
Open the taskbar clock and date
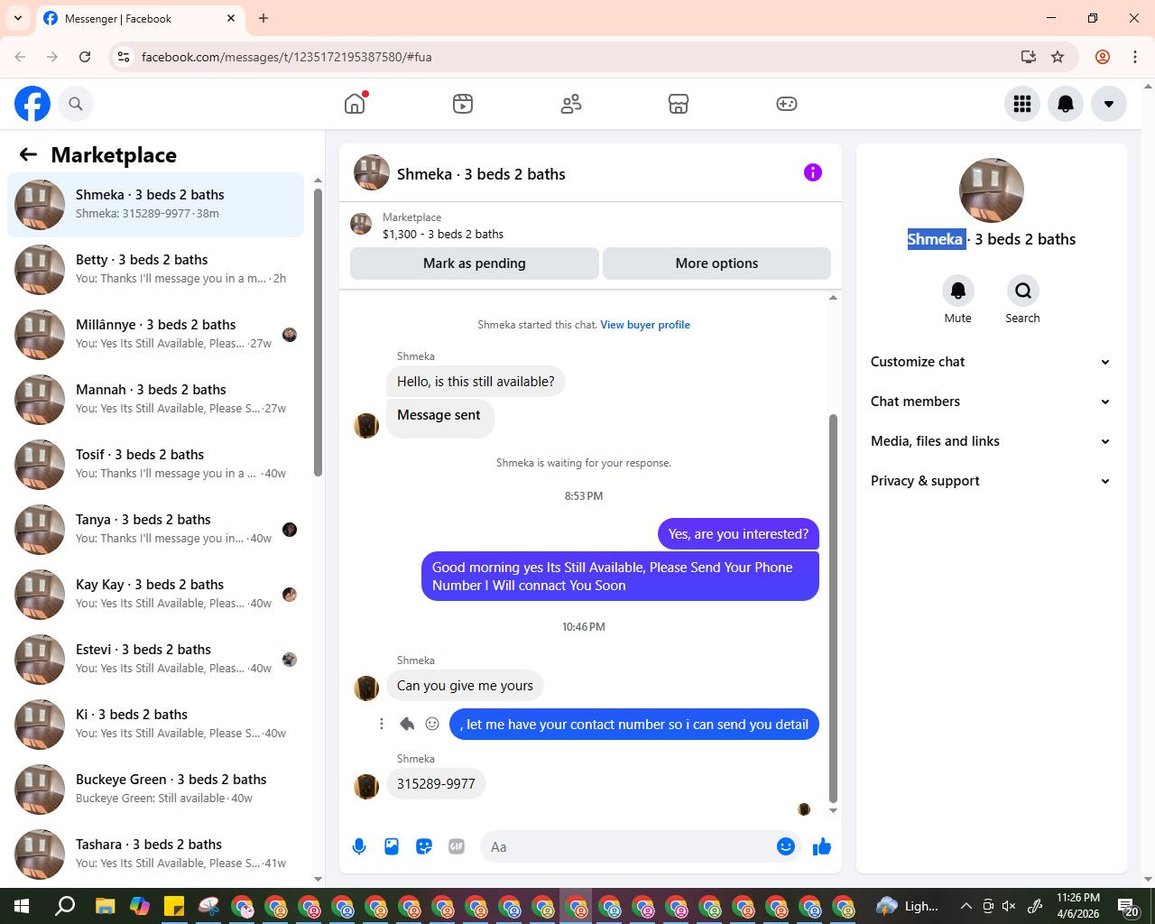pos(1078,906)
